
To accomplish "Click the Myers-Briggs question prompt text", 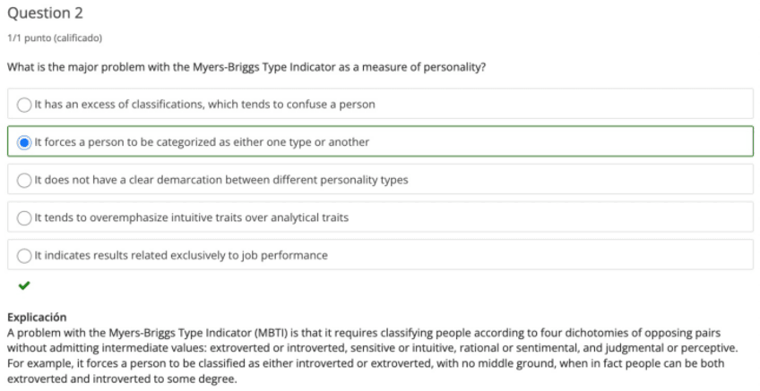I will pos(246,67).
